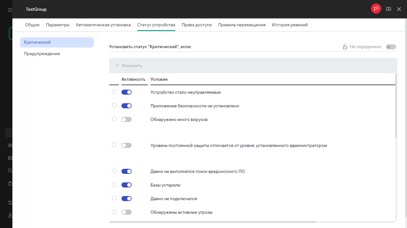Click the text Давно не выполнялся поиск вредоносного ПО

(x=197, y=172)
